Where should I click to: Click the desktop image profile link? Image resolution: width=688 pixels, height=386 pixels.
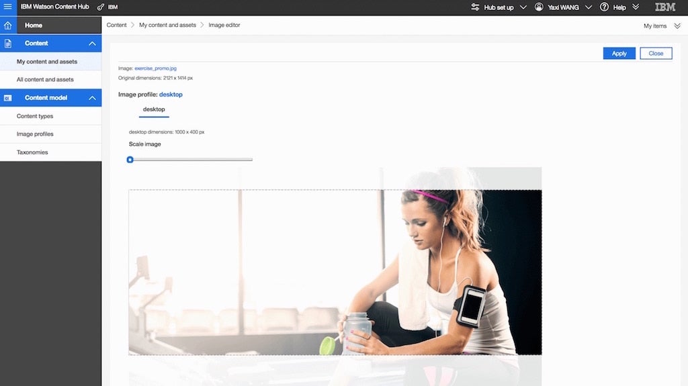tap(171, 94)
